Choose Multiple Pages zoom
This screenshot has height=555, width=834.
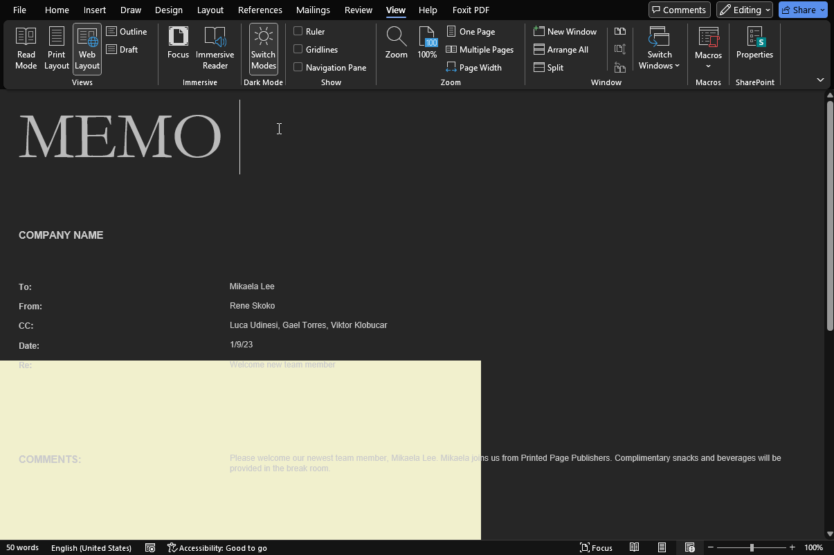480,50
